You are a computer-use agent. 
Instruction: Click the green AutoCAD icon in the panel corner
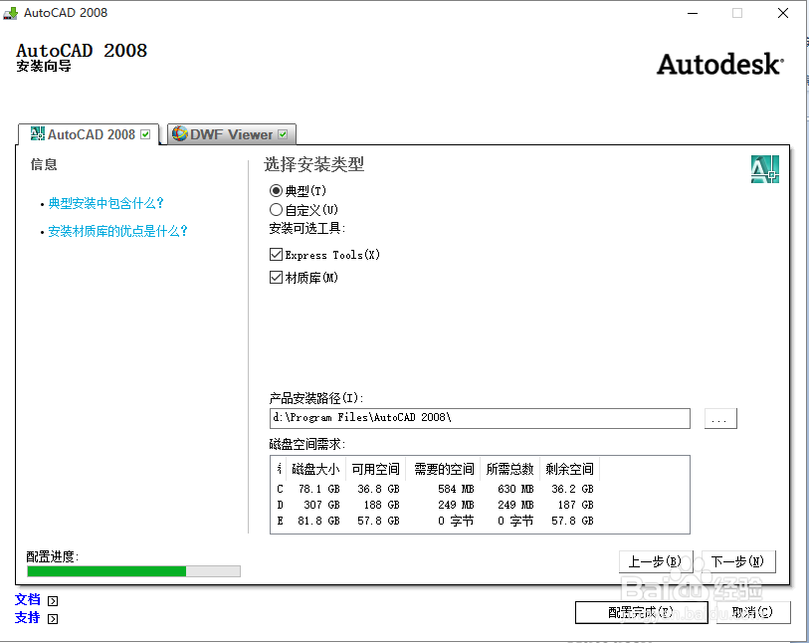pyautogui.click(x=764, y=169)
